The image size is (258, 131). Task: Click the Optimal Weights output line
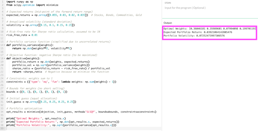tap(210, 29)
